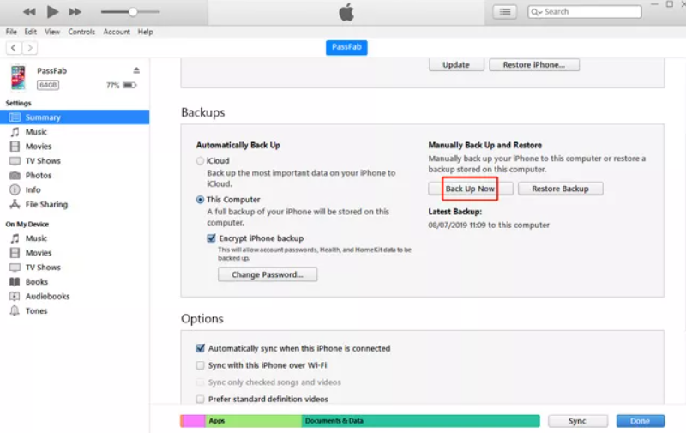Click the Documents & Data storage segment
Image resolution: width=686 pixels, height=433 pixels.
tap(420, 421)
